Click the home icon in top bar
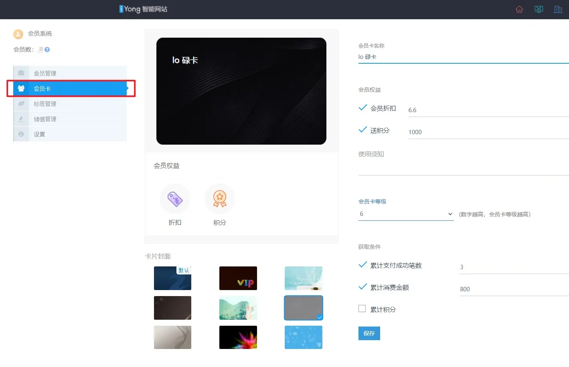 [x=519, y=10]
